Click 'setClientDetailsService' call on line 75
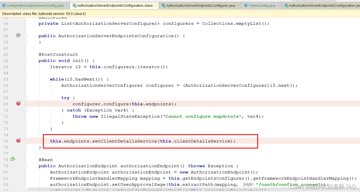The width and height of the screenshot is (360, 192). 125,141
